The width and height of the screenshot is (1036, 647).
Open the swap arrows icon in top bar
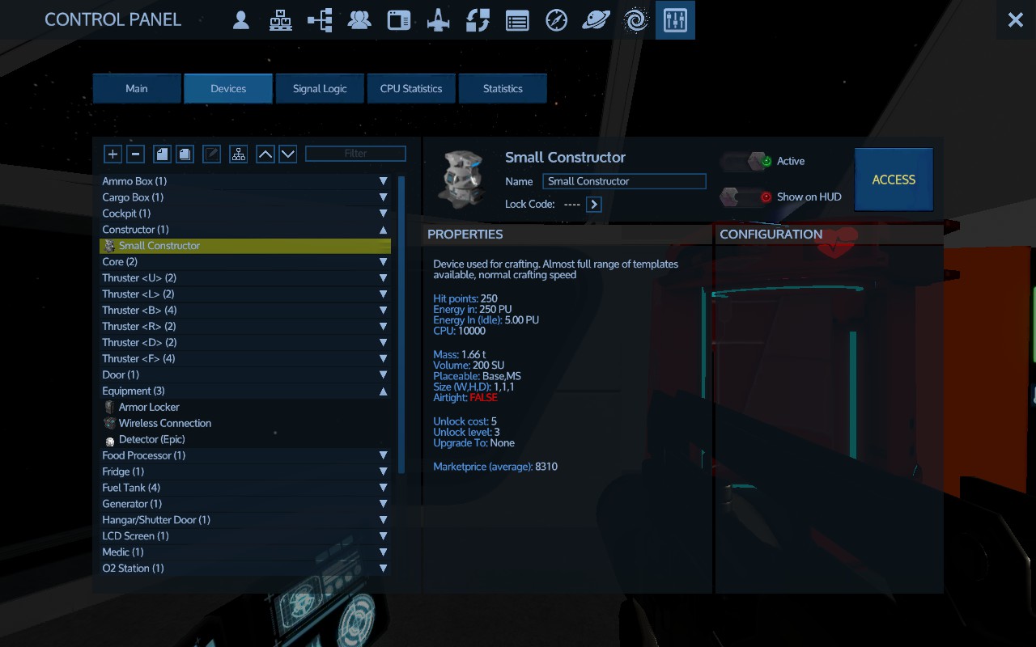point(478,20)
